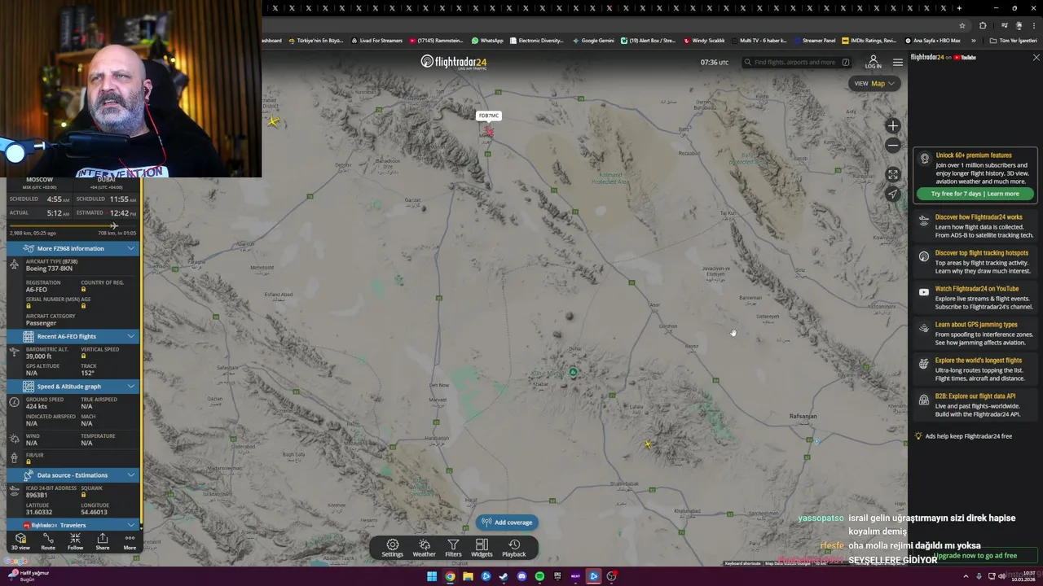The image size is (1043, 586).
Task: Click the Flightradar24 logo
Action: 453,62
